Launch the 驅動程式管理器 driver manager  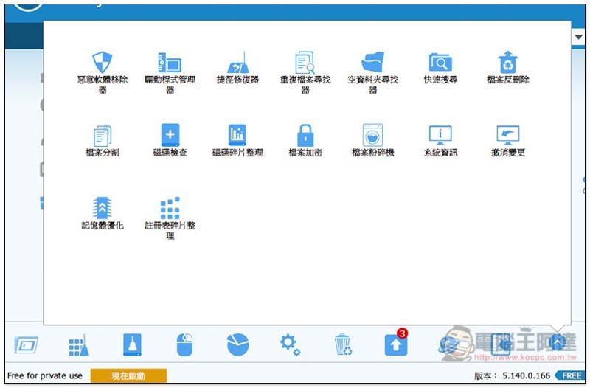170,63
